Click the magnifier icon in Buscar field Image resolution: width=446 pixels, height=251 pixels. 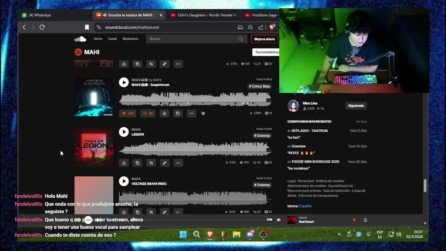tap(240, 39)
